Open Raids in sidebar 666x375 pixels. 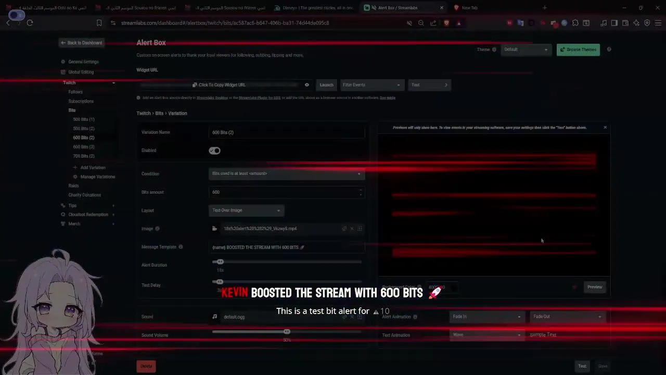click(73, 186)
